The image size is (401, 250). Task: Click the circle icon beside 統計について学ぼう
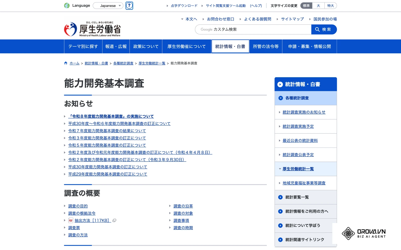point(281,225)
